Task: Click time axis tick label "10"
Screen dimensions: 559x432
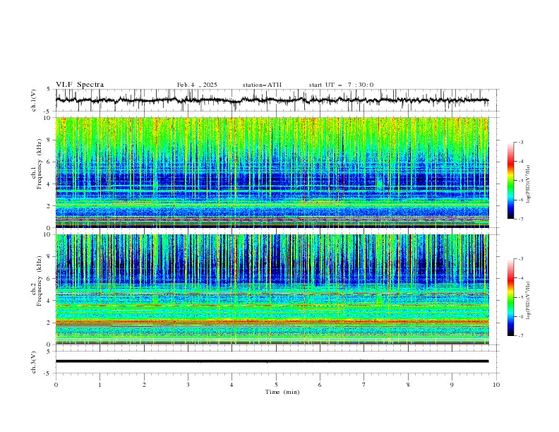Action: [x=496, y=385]
